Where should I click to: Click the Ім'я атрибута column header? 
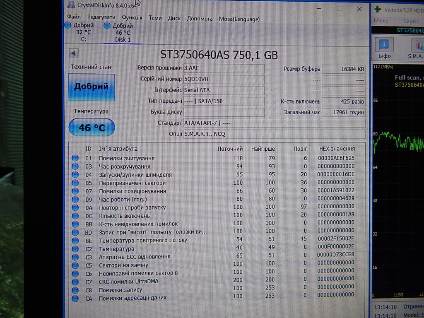pyautogui.click(x=118, y=149)
